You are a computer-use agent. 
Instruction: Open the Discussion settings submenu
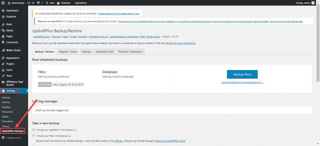(x=7, y=112)
